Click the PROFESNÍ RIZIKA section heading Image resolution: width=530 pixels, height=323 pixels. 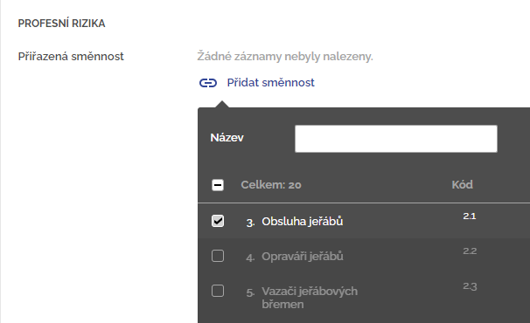(x=61, y=24)
